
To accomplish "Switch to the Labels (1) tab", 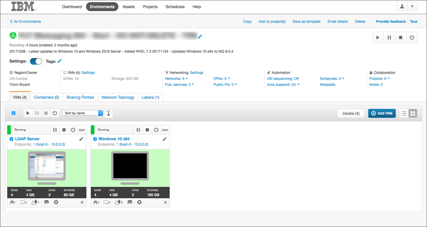I will click(x=151, y=97).
